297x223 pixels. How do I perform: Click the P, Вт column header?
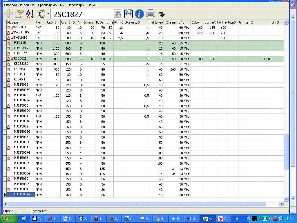(x=100, y=22)
